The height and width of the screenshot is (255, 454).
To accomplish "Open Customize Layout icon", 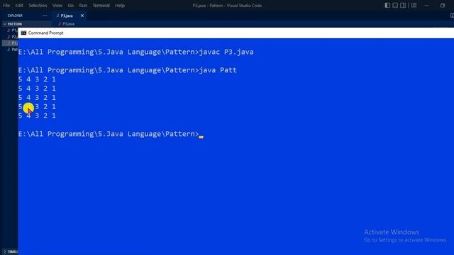I will tap(414, 6).
